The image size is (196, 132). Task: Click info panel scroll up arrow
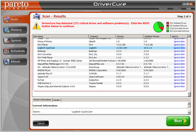(x=189, y=103)
